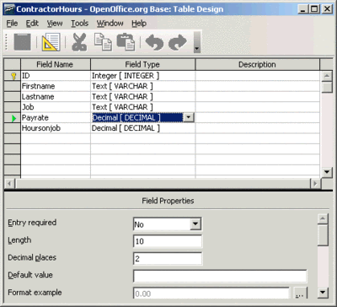This screenshot has width=337, height=307.
Task: Click the row header of Firstname
Action: (x=12, y=86)
